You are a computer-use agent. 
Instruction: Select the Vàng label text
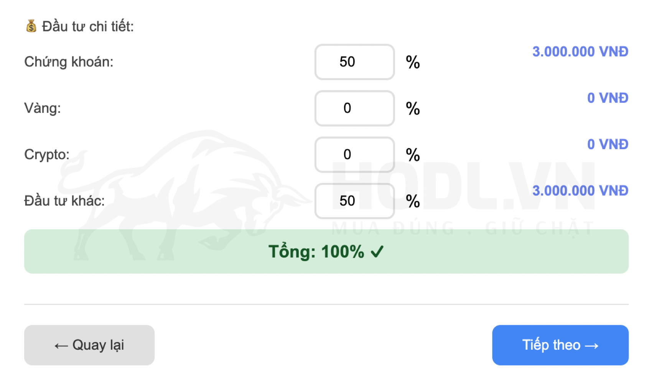pos(43,108)
